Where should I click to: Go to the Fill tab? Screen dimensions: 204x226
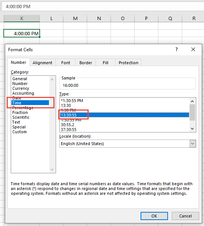click(105, 63)
